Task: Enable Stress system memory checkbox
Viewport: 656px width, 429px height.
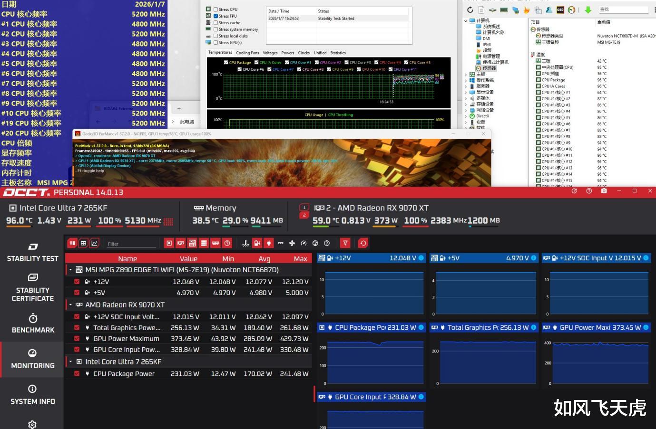Action: pos(216,29)
